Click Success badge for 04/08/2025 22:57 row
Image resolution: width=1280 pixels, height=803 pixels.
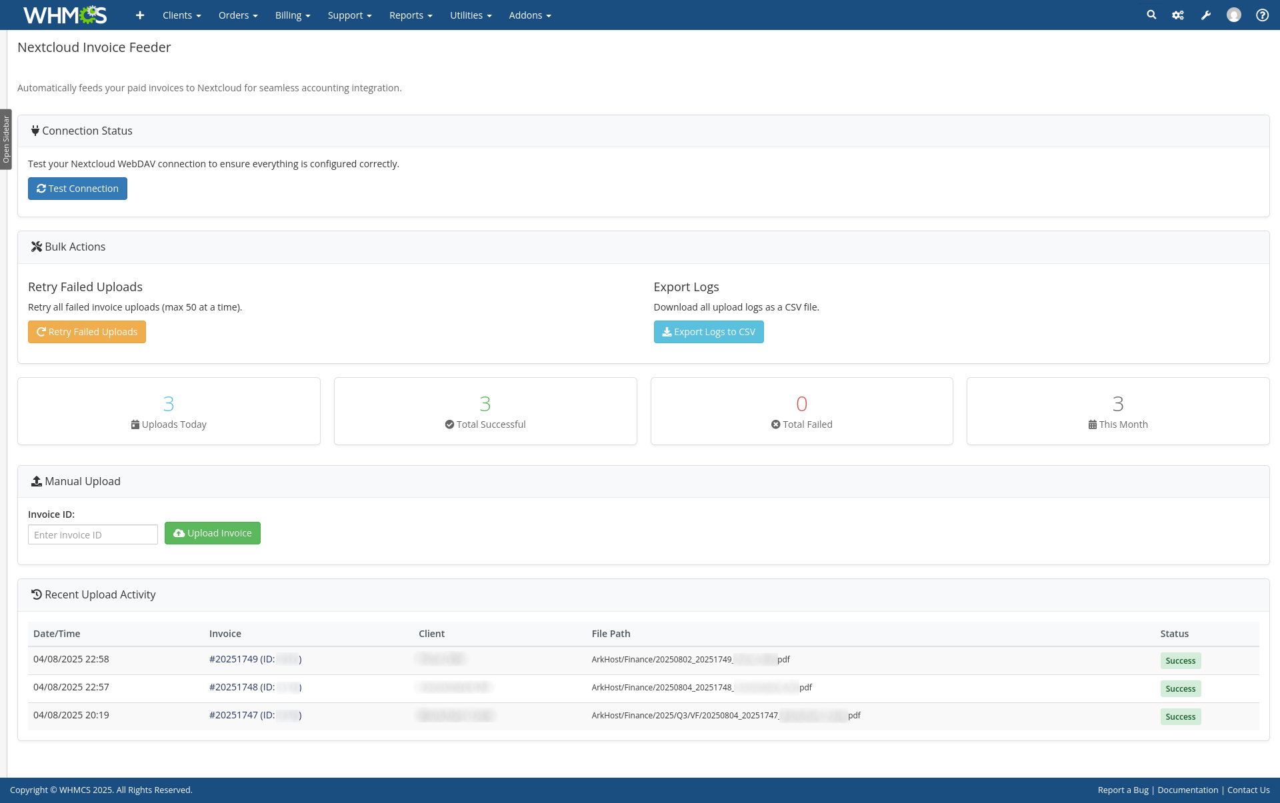point(1180,688)
